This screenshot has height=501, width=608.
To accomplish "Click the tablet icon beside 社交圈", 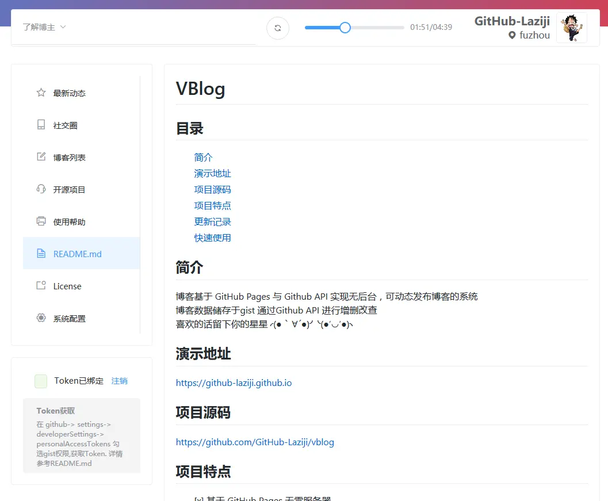I will tap(41, 124).
